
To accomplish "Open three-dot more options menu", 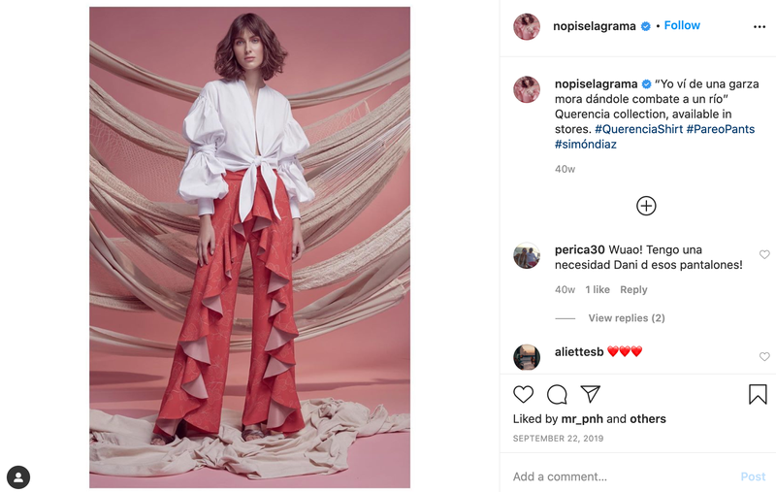I will pyautogui.click(x=760, y=27).
